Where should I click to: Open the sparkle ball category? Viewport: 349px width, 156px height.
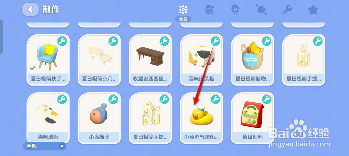tap(261, 10)
